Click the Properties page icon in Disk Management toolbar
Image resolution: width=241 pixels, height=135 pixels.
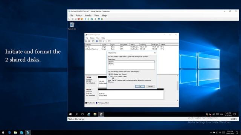[x=106, y=41]
